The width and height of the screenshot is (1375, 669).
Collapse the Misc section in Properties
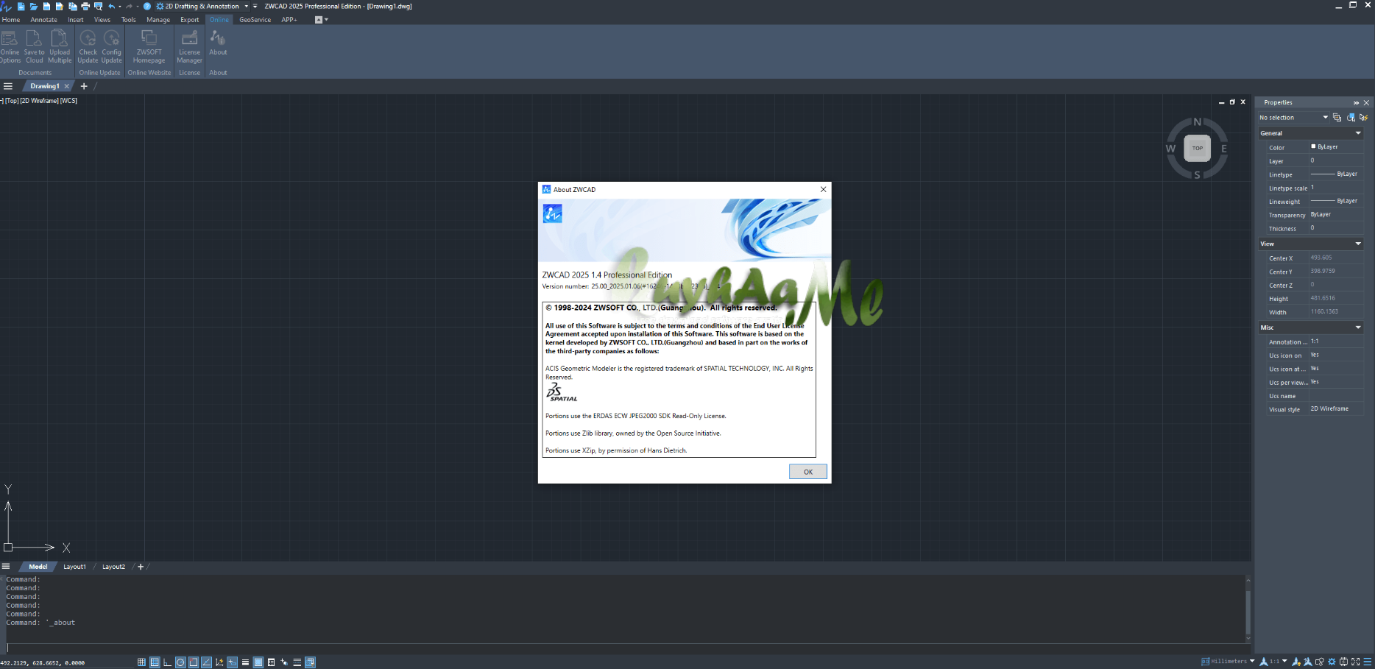click(1358, 328)
